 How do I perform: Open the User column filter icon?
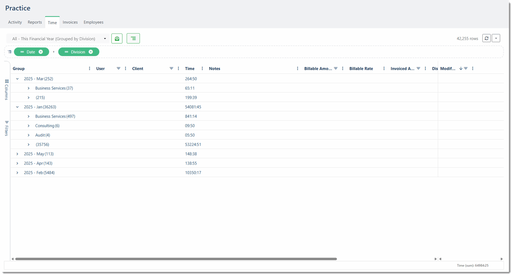click(x=119, y=68)
